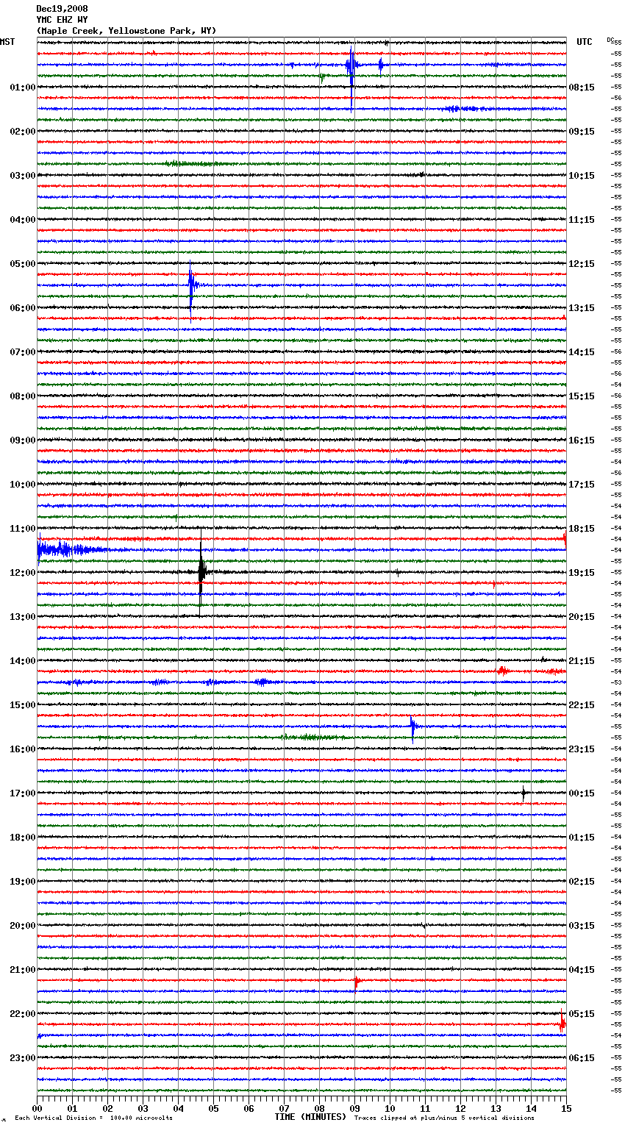Screen dimensions: 625x1128
Task: Select the 23:15 UTC row label
Action: point(582,749)
